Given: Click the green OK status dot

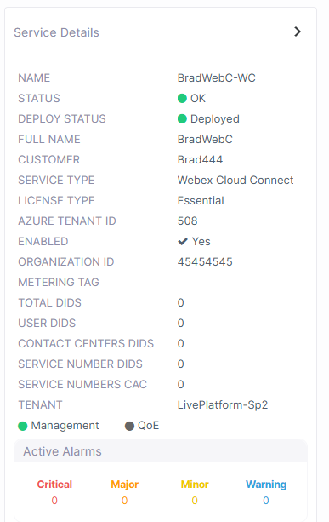Looking at the screenshot, I should click(182, 98).
